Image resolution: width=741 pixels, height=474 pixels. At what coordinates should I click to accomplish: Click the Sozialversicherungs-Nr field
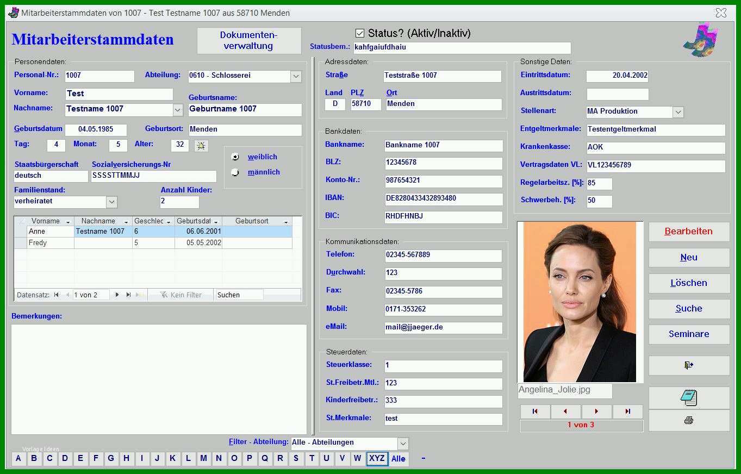[154, 176]
